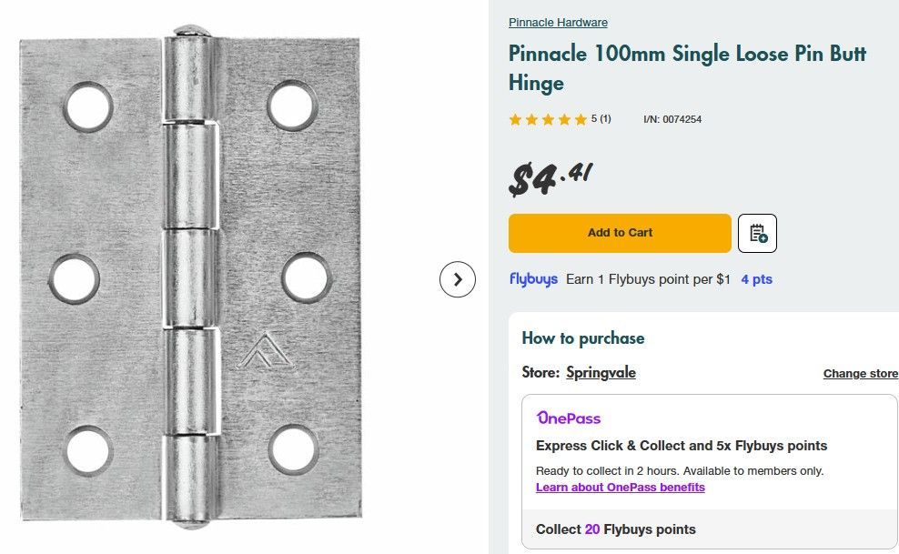Click Collect 20 Flybuys points text
The height and width of the screenshot is (554, 899).
(x=615, y=529)
